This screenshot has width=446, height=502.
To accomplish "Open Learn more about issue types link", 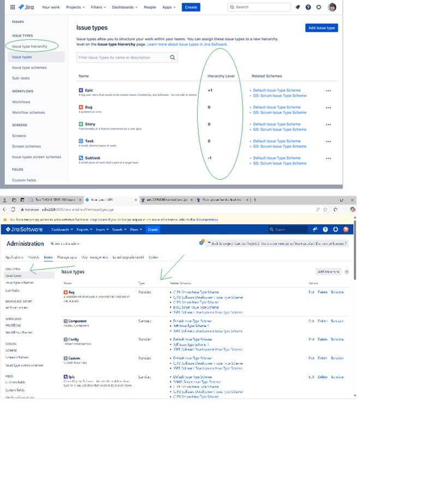I will click(x=187, y=44).
